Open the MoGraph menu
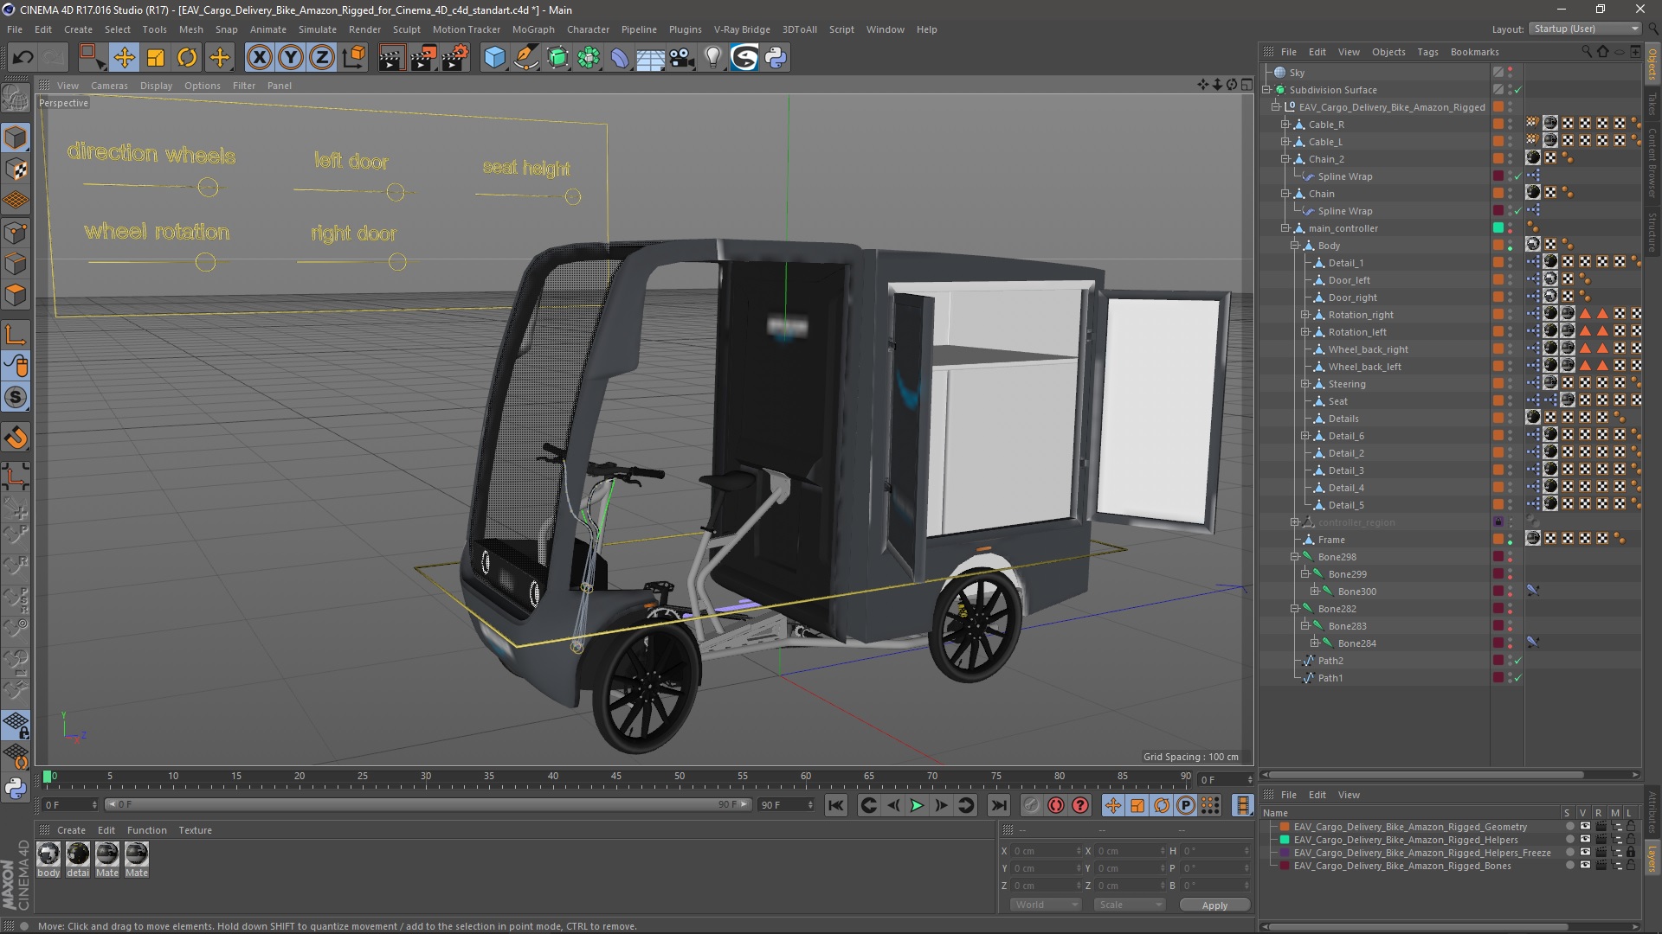 coord(533,29)
